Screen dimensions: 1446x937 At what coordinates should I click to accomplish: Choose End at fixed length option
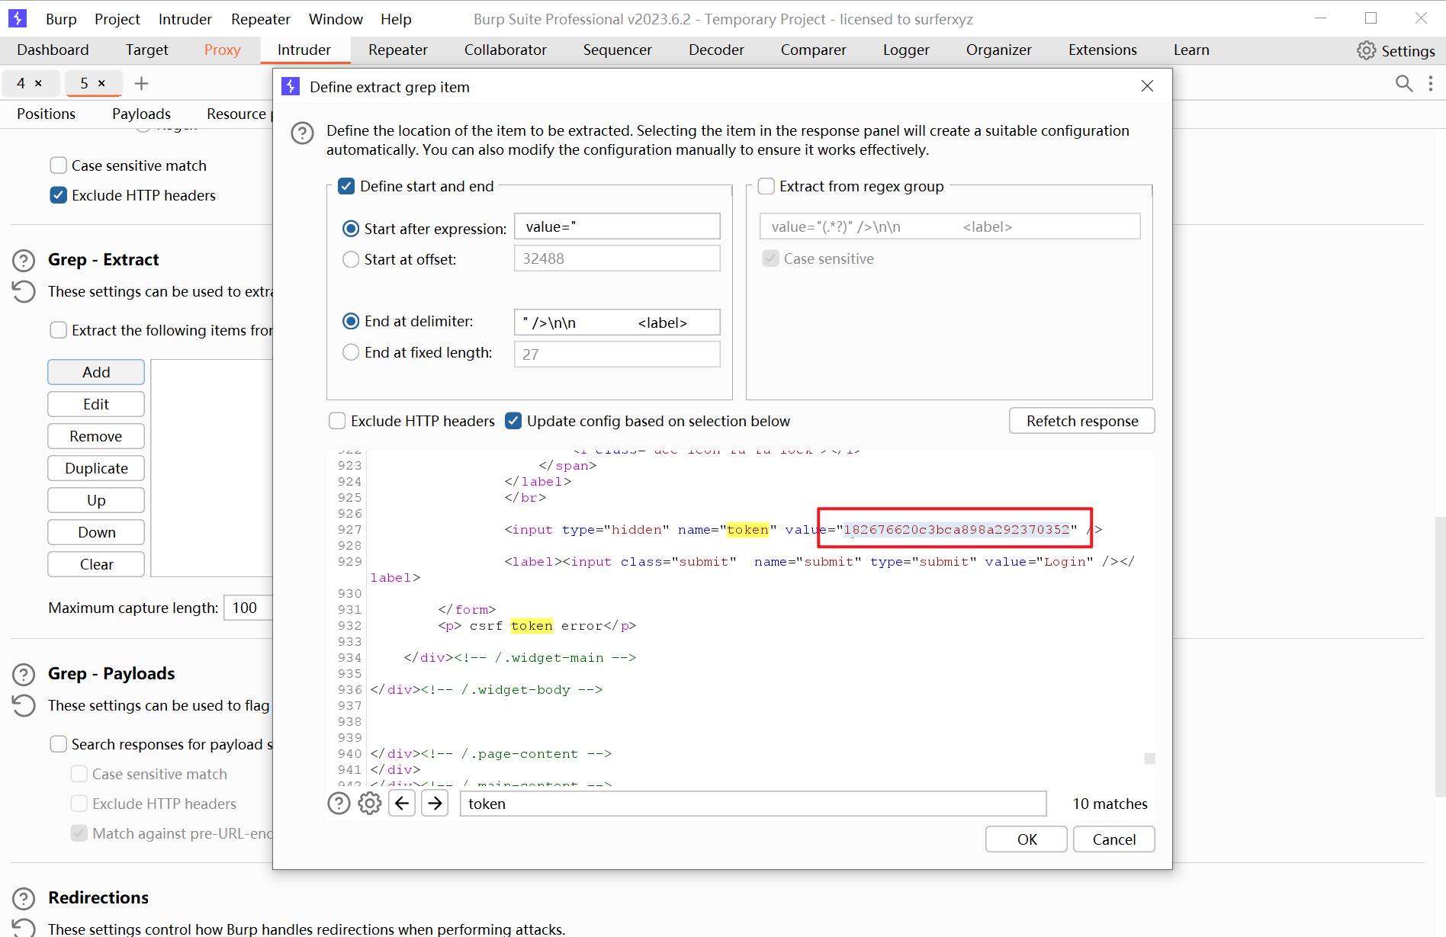click(x=351, y=352)
